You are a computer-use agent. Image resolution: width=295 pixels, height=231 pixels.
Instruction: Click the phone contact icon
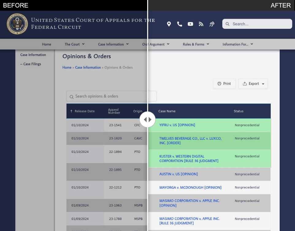(x=179, y=24)
